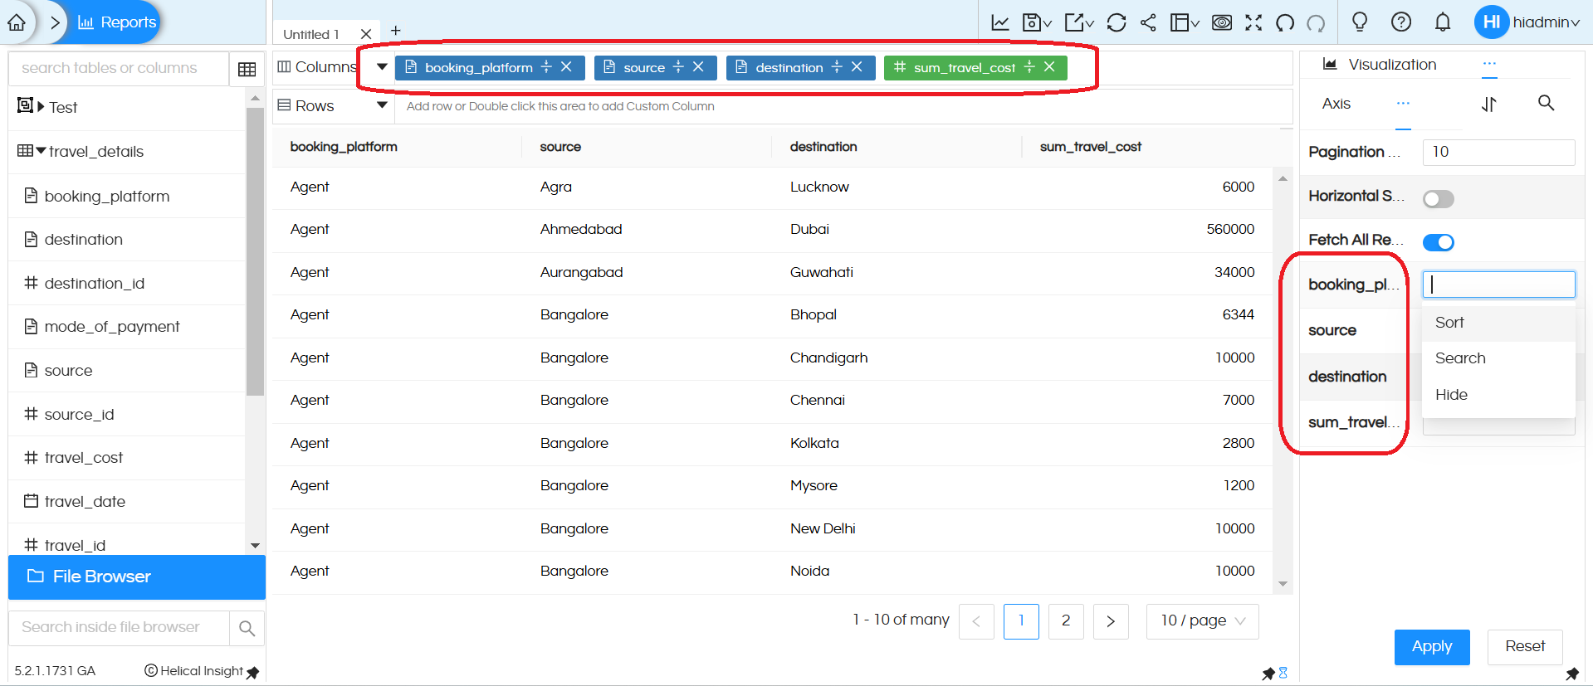Open the Visualization tab

click(x=1380, y=64)
